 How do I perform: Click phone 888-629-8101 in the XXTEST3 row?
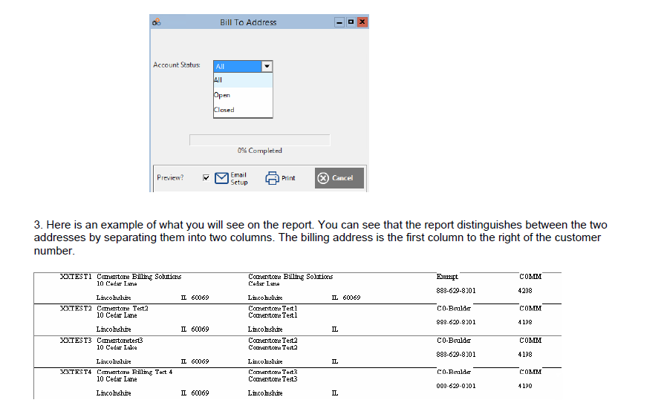pyautogui.click(x=456, y=355)
